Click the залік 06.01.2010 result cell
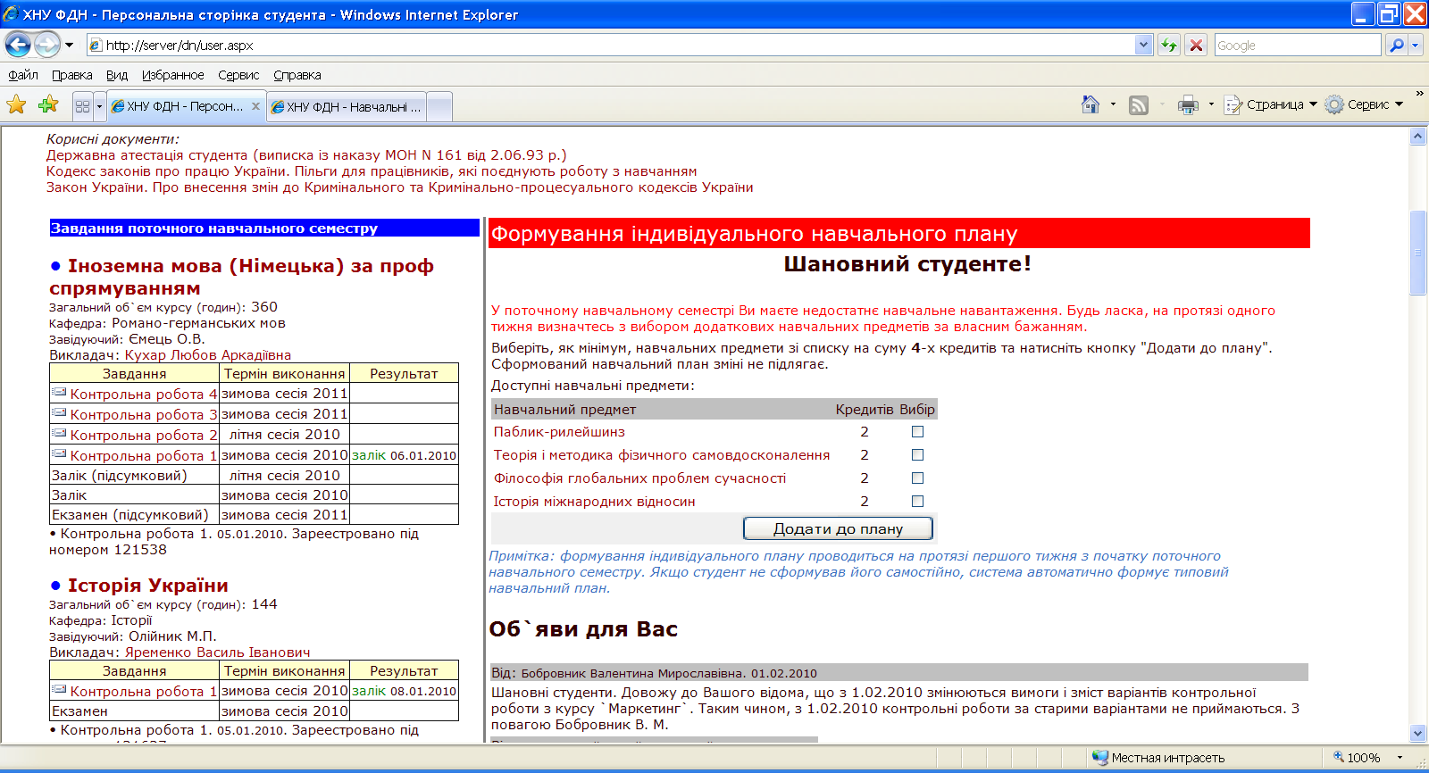This screenshot has height=773, width=1429. [x=404, y=455]
